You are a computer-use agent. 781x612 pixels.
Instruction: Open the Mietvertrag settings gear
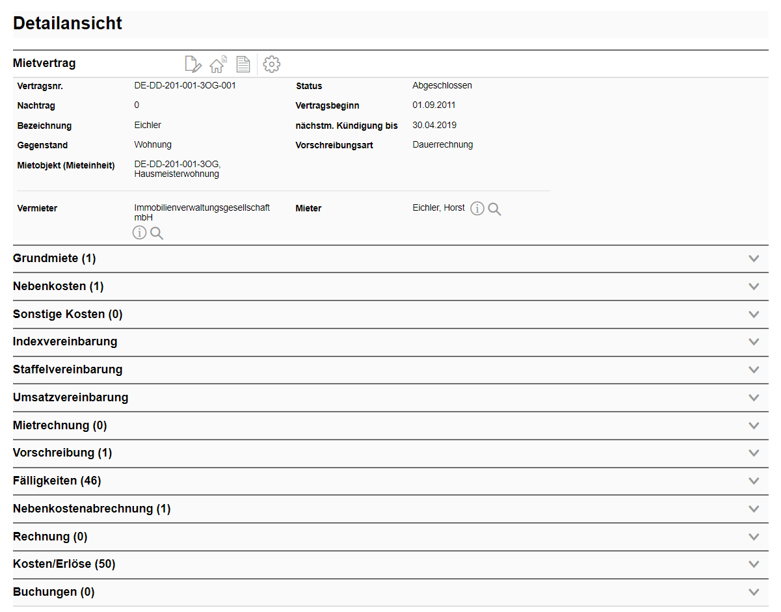(272, 64)
